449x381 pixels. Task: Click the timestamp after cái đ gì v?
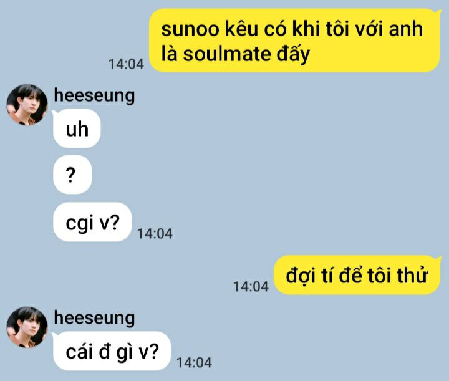tap(194, 363)
